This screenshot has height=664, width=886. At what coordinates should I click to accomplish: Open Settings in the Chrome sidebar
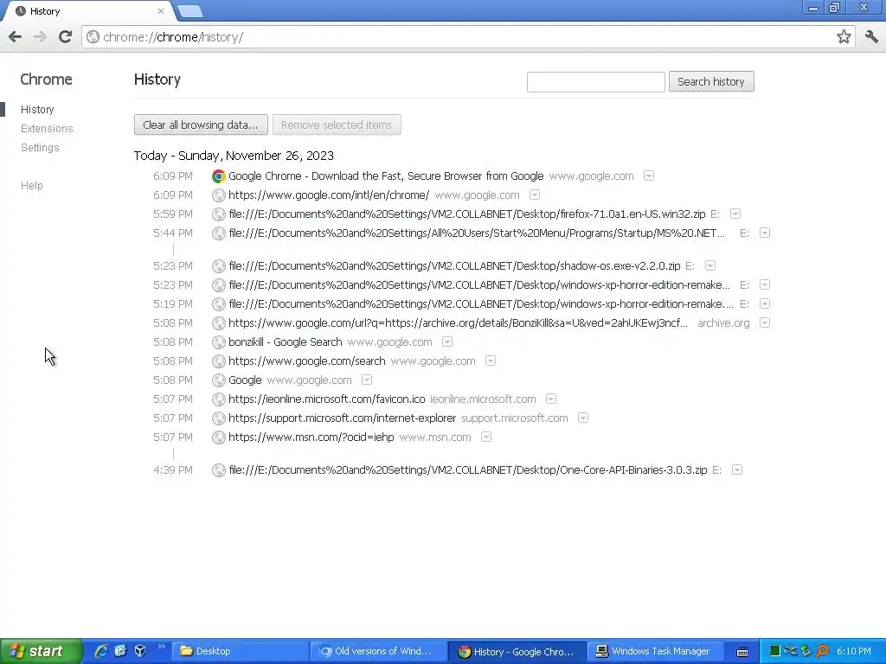pyautogui.click(x=40, y=147)
